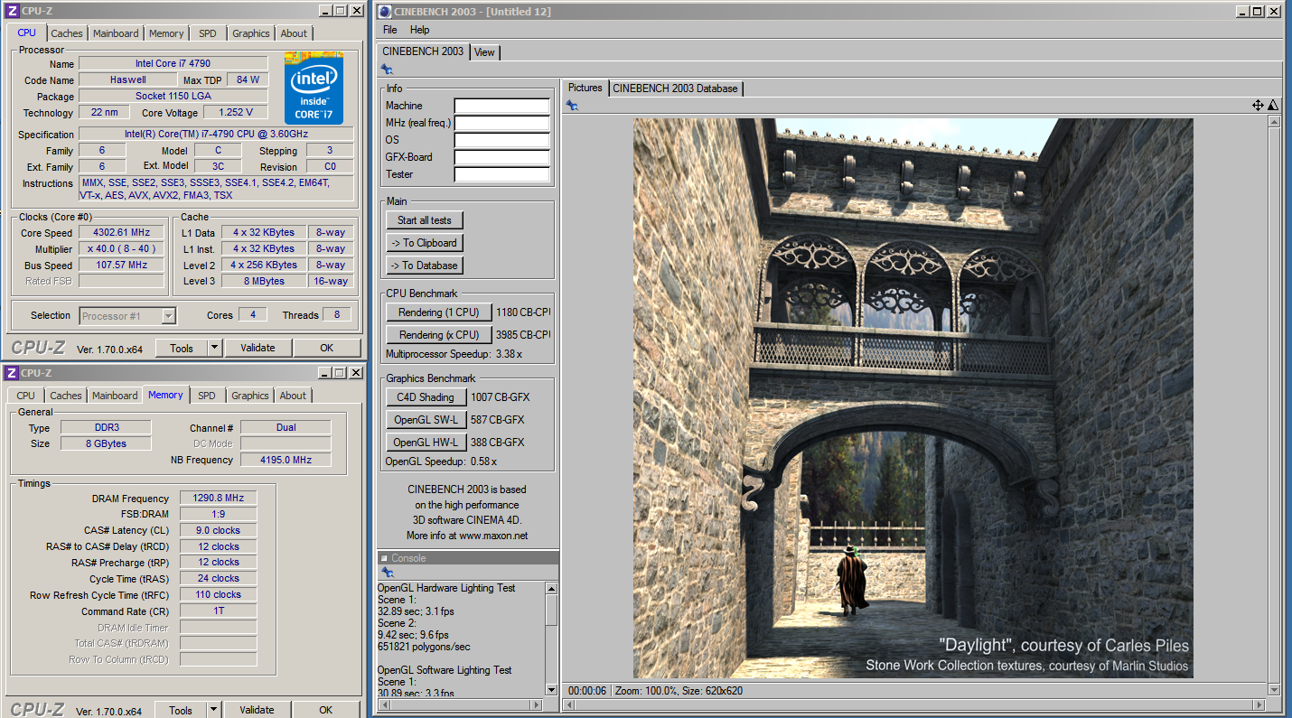
Task: Click the Bus Speed value 107.57 MHz
Action: 121,265
